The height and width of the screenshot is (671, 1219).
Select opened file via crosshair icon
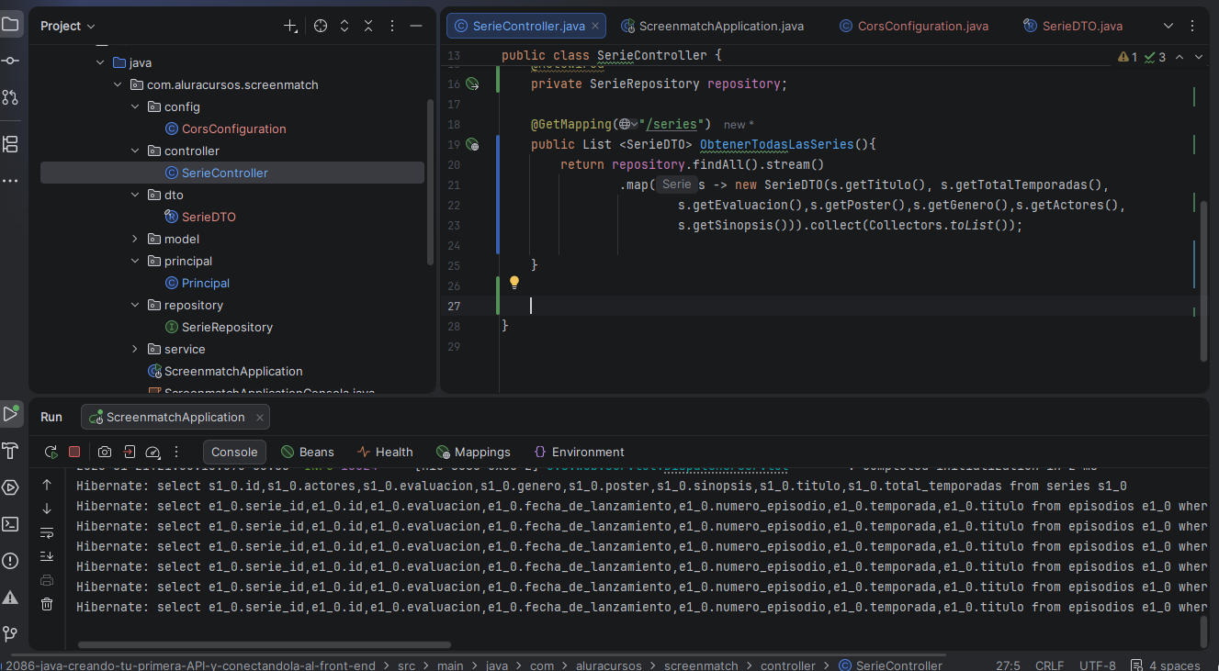(321, 27)
